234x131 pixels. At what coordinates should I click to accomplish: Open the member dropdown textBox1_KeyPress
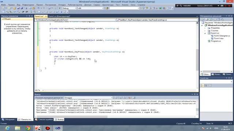[x=158, y=20]
